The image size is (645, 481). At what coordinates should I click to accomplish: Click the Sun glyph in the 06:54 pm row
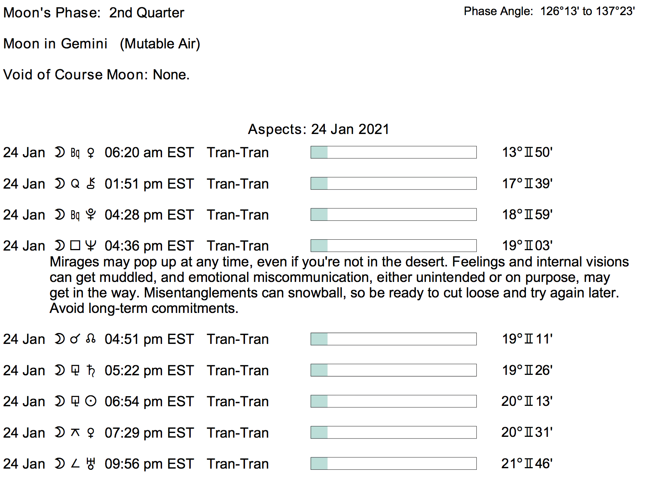pyautogui.click(x=91, y=402)
